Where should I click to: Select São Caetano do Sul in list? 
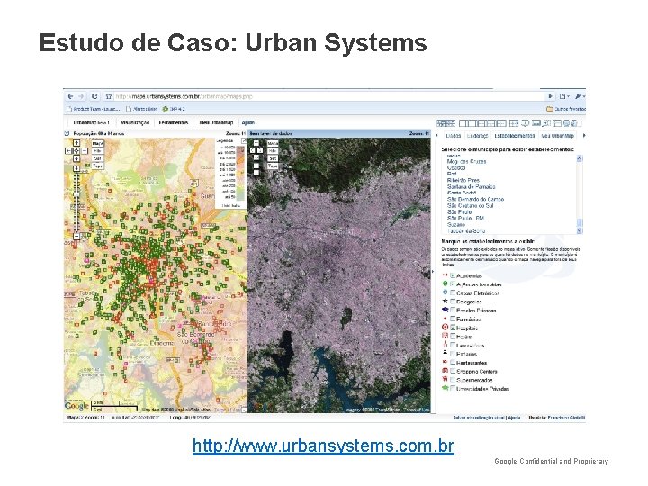click(x=471, y=205)
